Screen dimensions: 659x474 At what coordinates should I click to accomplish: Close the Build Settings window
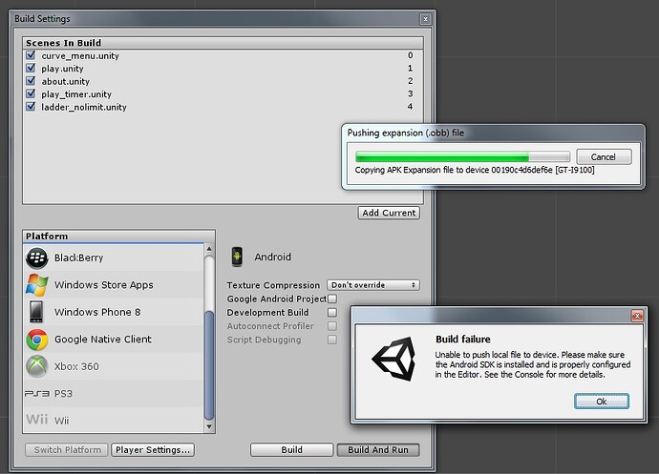click(x=425, y=19)
